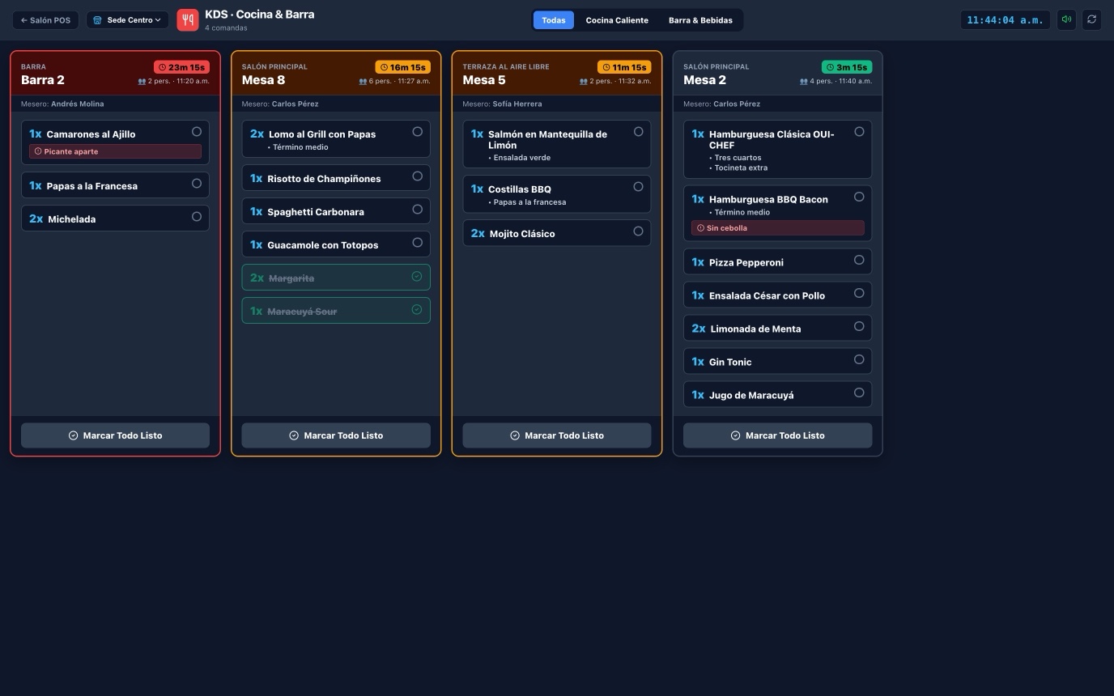Mark Mojito Clásico as ready
Screen dimensions: 1114x696
[639, 231]
